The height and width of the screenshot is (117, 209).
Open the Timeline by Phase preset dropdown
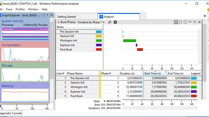pyautogui.click(x=91, y=22)
